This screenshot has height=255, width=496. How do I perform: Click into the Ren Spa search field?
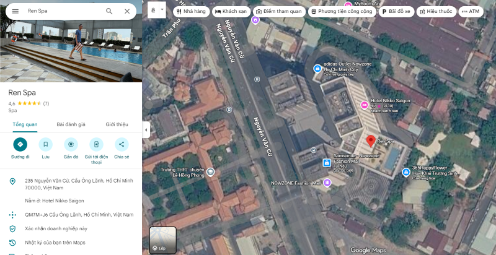pos(63,11)
